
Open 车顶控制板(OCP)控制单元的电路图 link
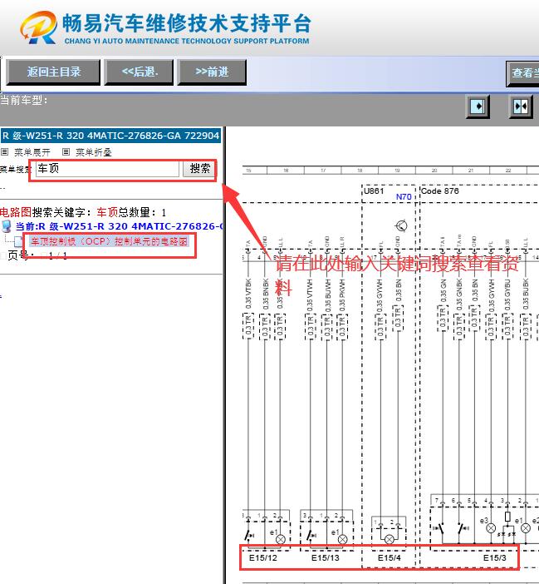tap(109, 241)
